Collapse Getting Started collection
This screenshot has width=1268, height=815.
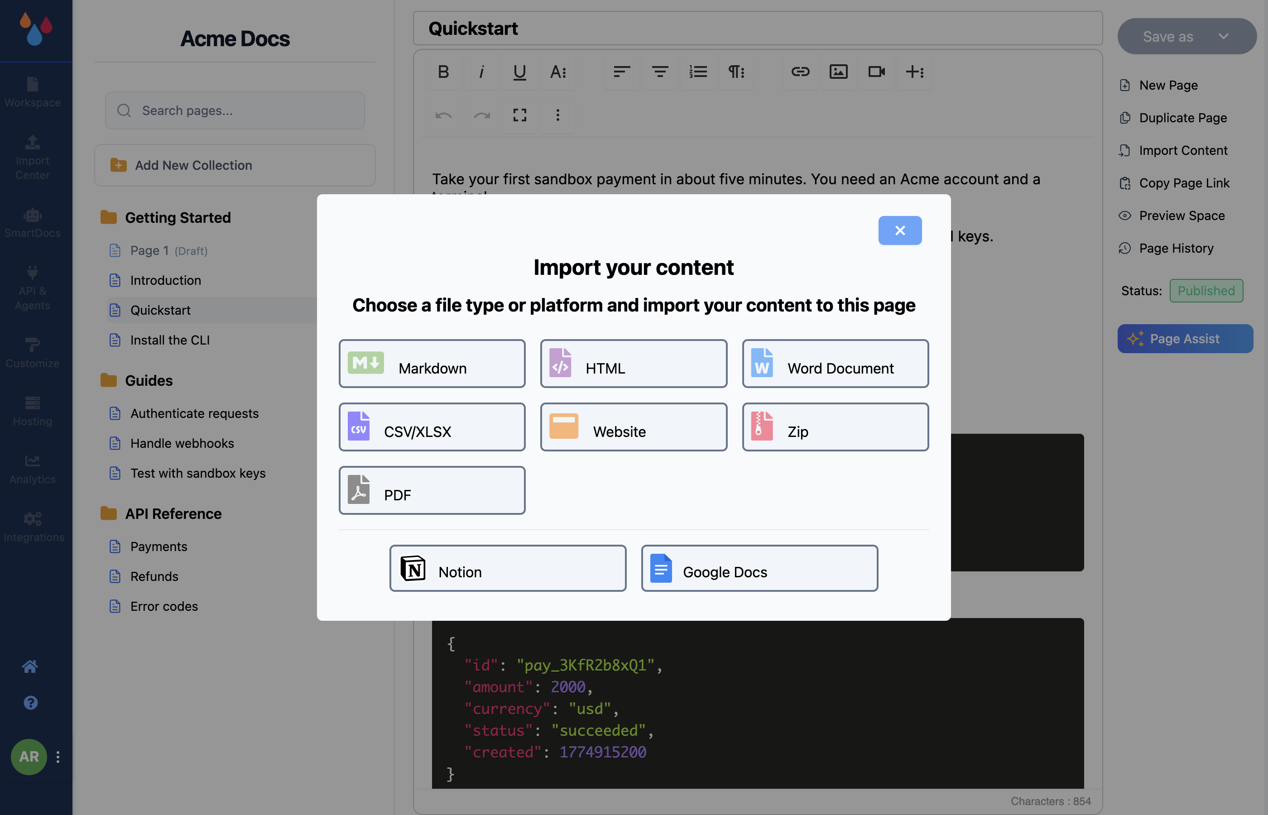pyautogui.click(x=166, y=217)
